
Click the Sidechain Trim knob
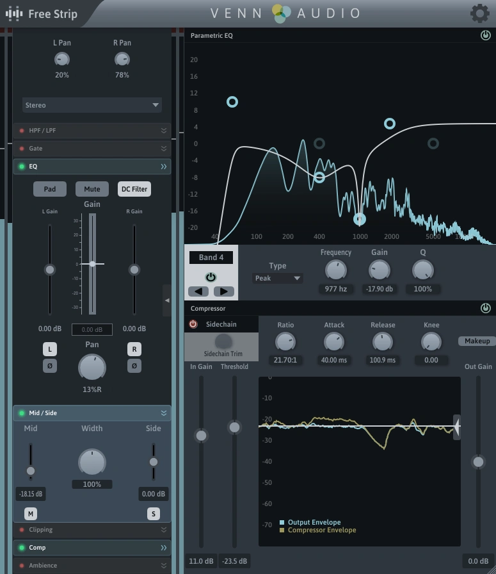pos(223,341)
